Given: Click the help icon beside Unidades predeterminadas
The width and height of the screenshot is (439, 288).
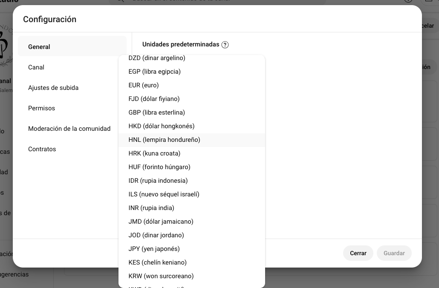Looking at the screenshot, I should click(x=225, y=45).
